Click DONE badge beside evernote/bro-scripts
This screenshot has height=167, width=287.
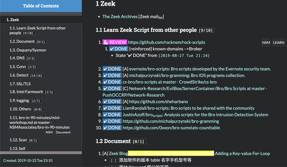click(x=112, y=69)
